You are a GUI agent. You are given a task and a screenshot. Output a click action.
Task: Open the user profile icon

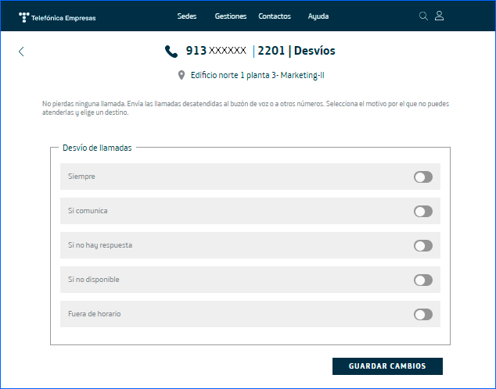[x=440, y=16]
